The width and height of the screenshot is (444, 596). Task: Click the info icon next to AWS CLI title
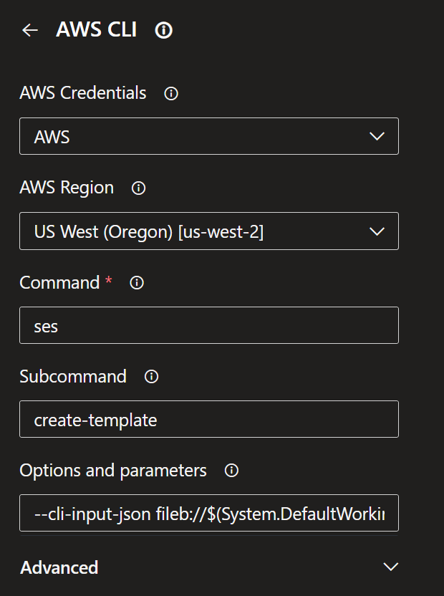click(163, 29)
